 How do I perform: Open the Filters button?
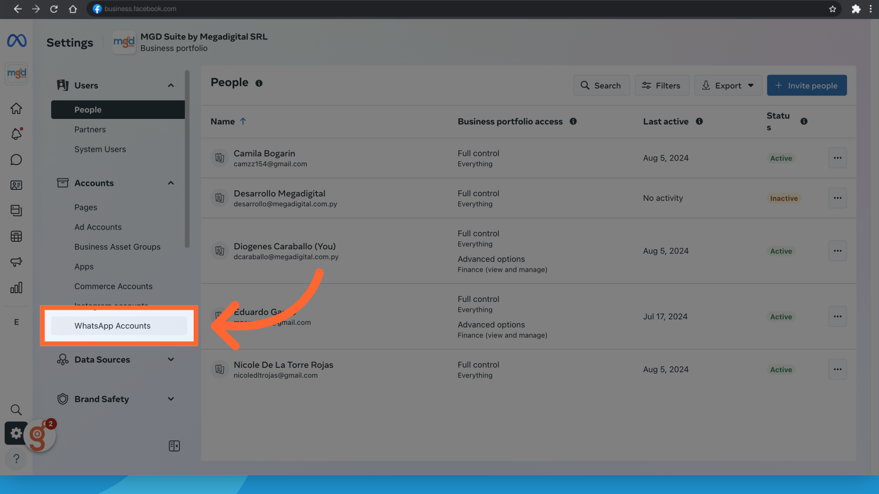click(x=662, y=86)
